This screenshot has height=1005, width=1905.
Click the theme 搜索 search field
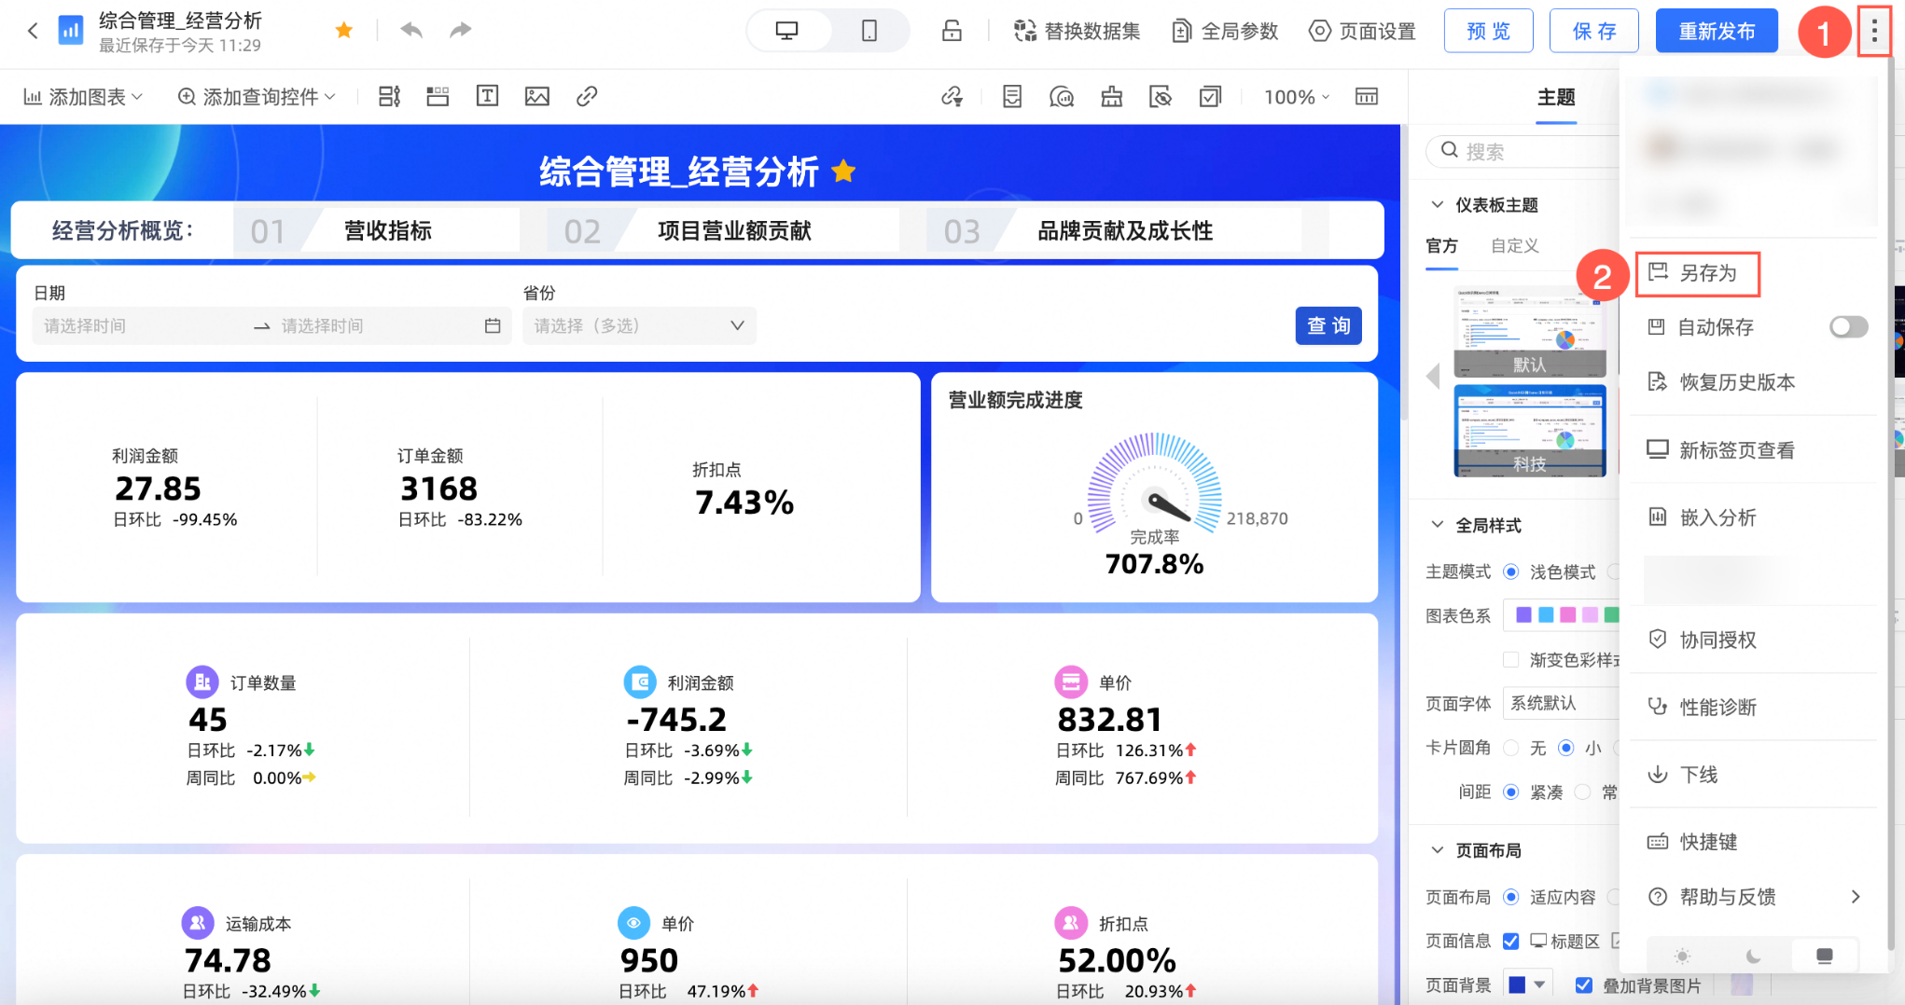coord(1525,151)
